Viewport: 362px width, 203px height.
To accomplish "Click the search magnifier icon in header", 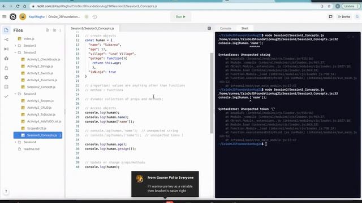I will [357, 16].
